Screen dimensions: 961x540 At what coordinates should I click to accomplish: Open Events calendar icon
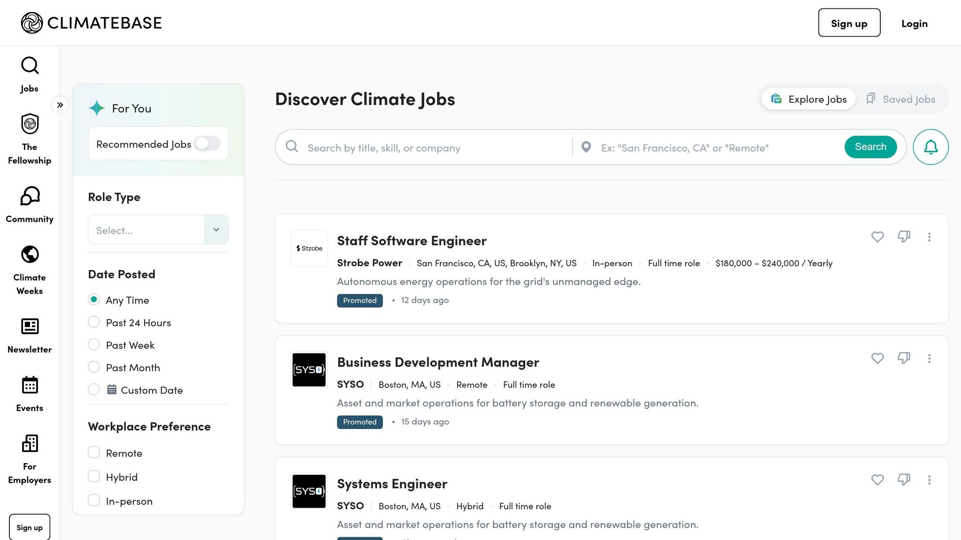pos(30,385)
